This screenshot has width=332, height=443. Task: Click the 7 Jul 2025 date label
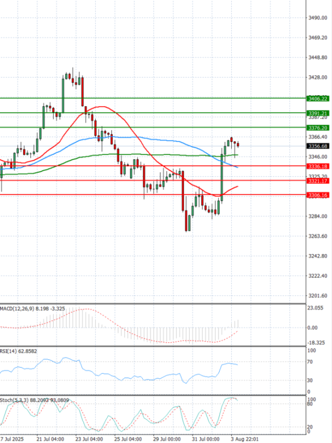(12, 439)
